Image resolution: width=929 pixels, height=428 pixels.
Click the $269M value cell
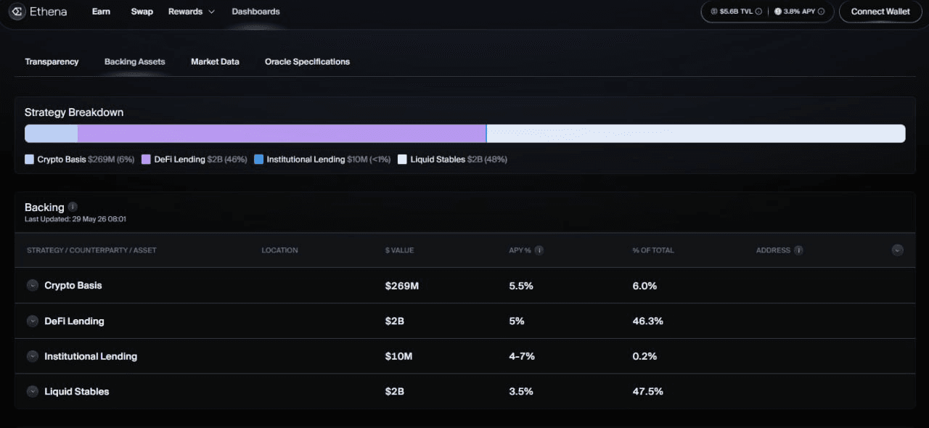click(402, 286)
